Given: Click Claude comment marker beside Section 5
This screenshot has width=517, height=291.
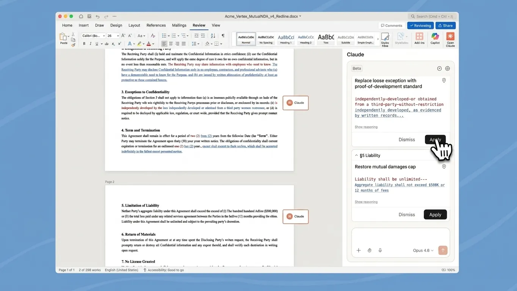Looking at the screenshot, I should coord(296,216).
